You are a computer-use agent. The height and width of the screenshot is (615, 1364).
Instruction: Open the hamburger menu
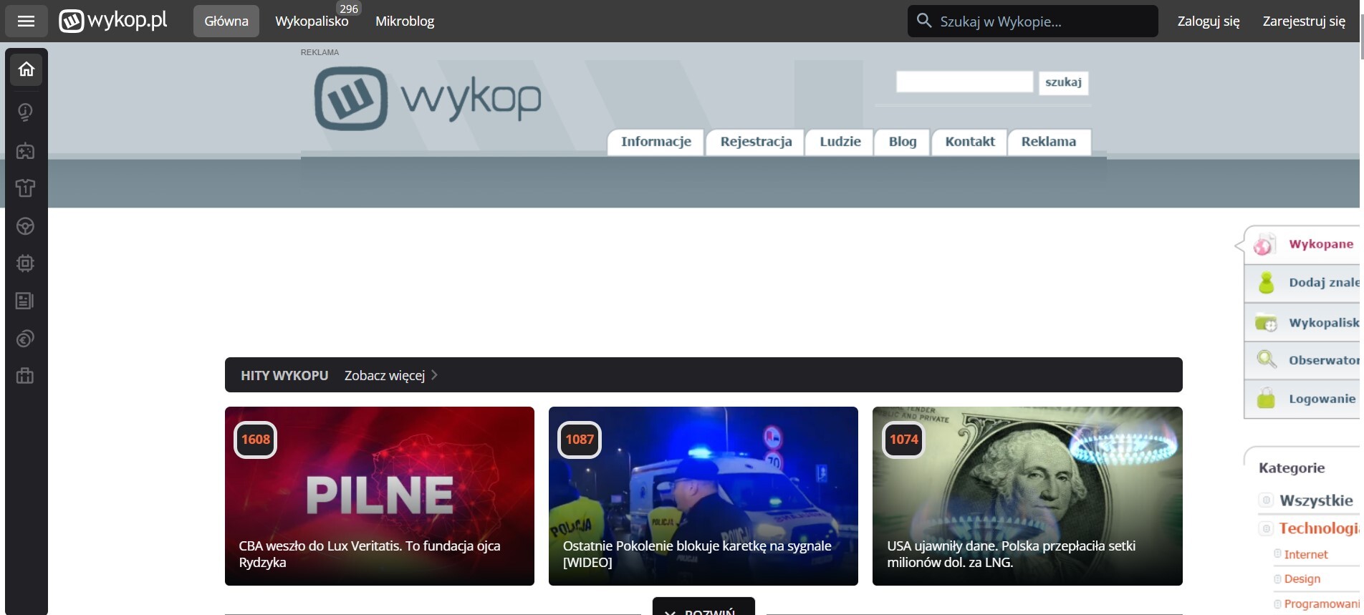click(26, 21)
